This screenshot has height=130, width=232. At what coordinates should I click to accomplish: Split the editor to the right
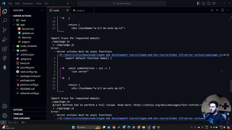pyautogui.click(x=222, y=10)
